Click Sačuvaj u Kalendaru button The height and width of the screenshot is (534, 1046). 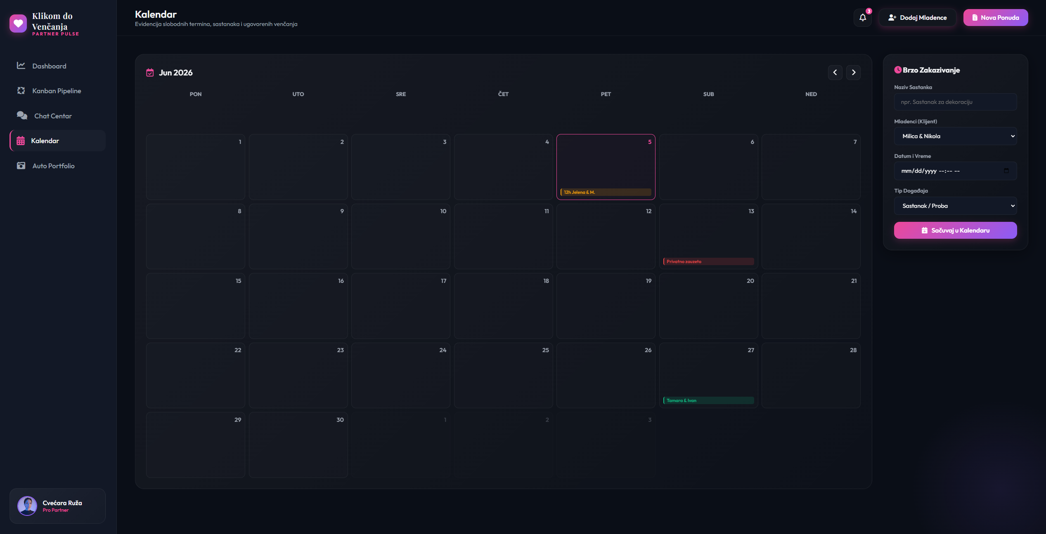coord(955,231)
